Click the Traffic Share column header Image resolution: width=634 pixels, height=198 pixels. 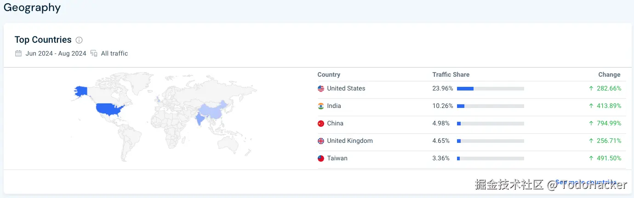(451, 74)
